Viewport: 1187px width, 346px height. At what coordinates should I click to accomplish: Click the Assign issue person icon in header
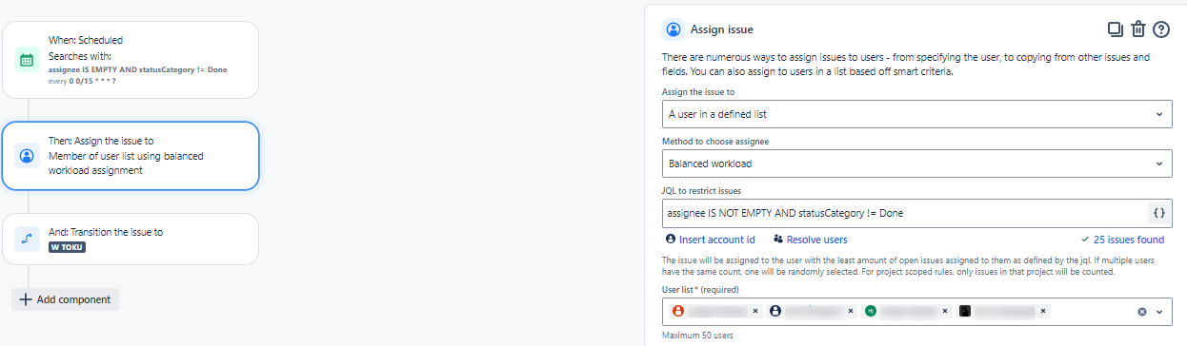click(674, 29)
